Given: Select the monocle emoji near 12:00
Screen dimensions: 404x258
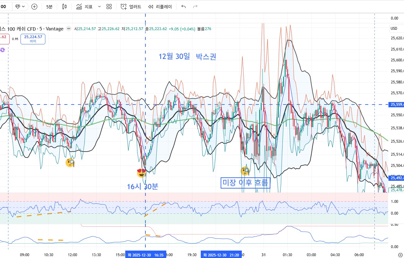Looking at the screenshot, I should (70, 162).
